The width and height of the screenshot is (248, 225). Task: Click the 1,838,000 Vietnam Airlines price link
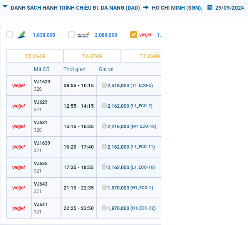[44, 35]
